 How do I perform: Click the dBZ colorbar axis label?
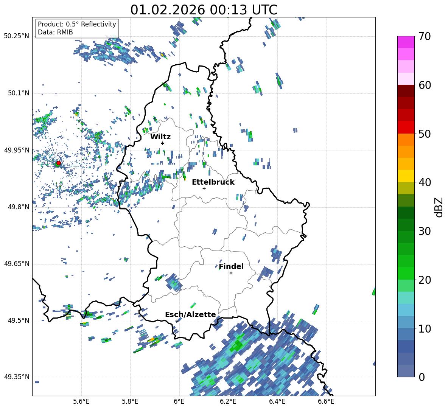point(439,207)
